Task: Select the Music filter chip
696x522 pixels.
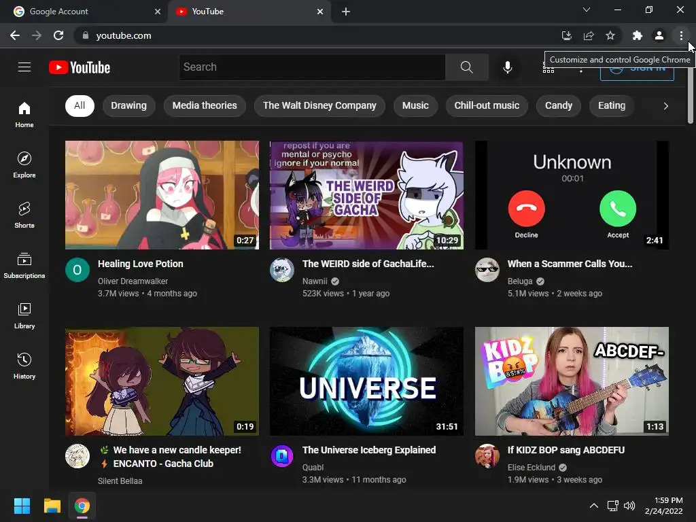Action: [x=415, y=105]
